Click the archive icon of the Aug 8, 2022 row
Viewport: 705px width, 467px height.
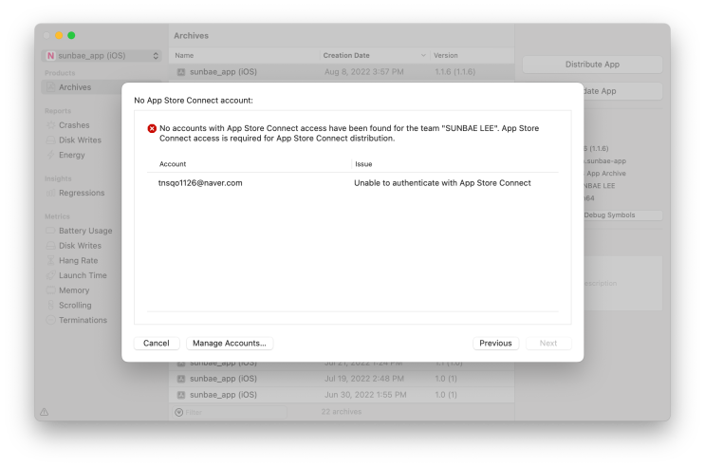point(181,72)
